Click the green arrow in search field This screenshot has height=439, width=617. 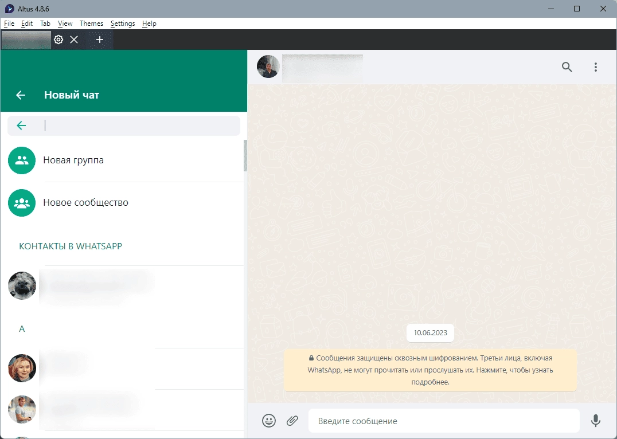coord(21,126)
